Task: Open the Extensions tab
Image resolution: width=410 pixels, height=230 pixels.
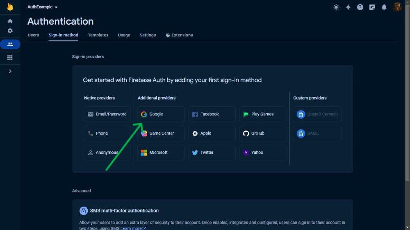Action: pyautogui.click(x=180, y=35)
